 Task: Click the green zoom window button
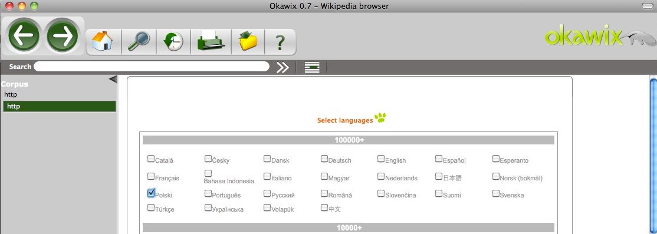(34, 6)
